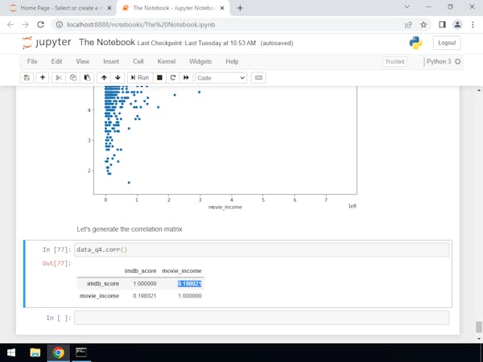The image size is (483, 362).
Task: Open the cell type Code dropdown
Action: coord(221,78)
